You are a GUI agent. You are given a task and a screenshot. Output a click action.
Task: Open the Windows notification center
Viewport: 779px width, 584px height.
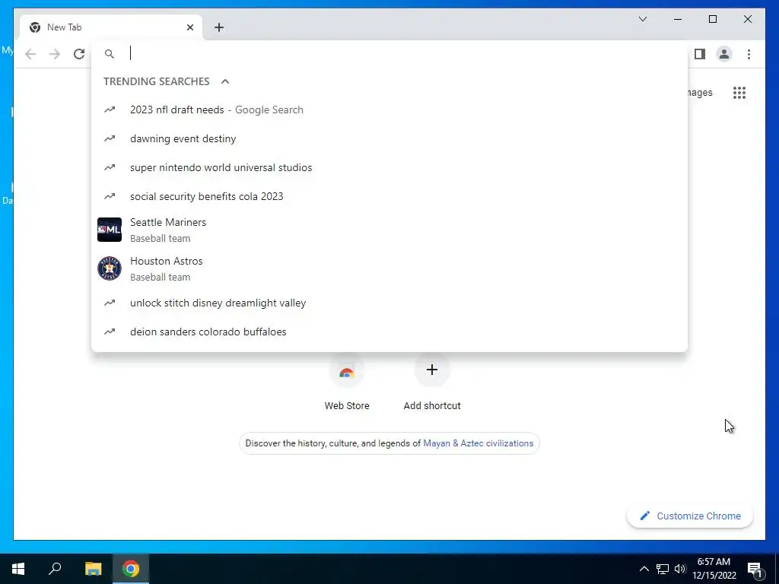755,569
